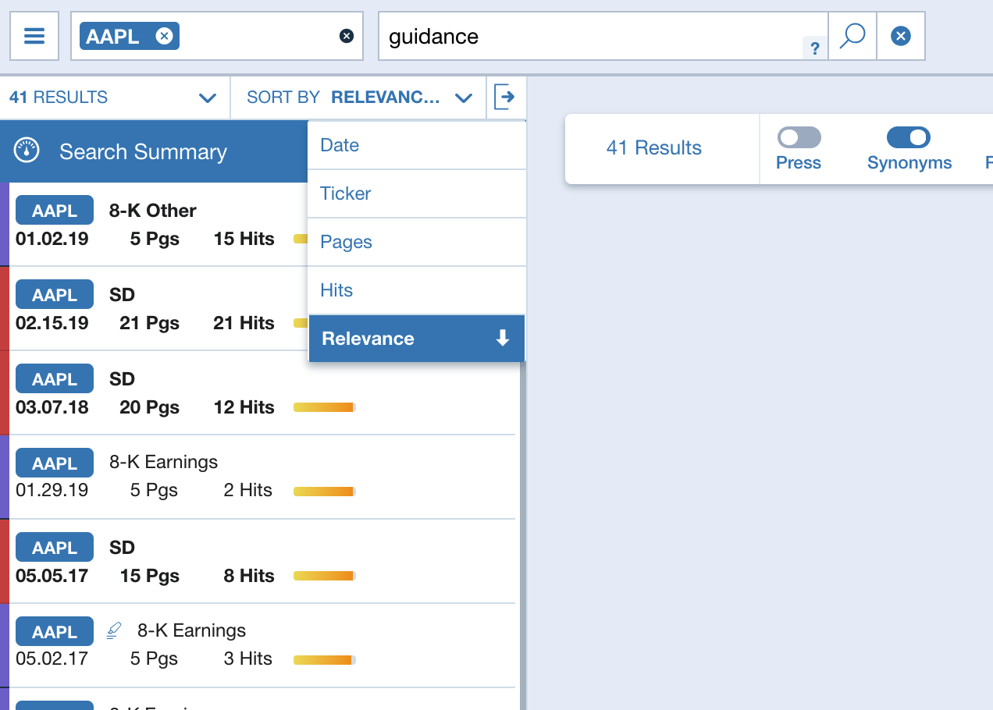
Task: Click the relevance bar for the 01.29.19 result
Action: pos(325,492)
